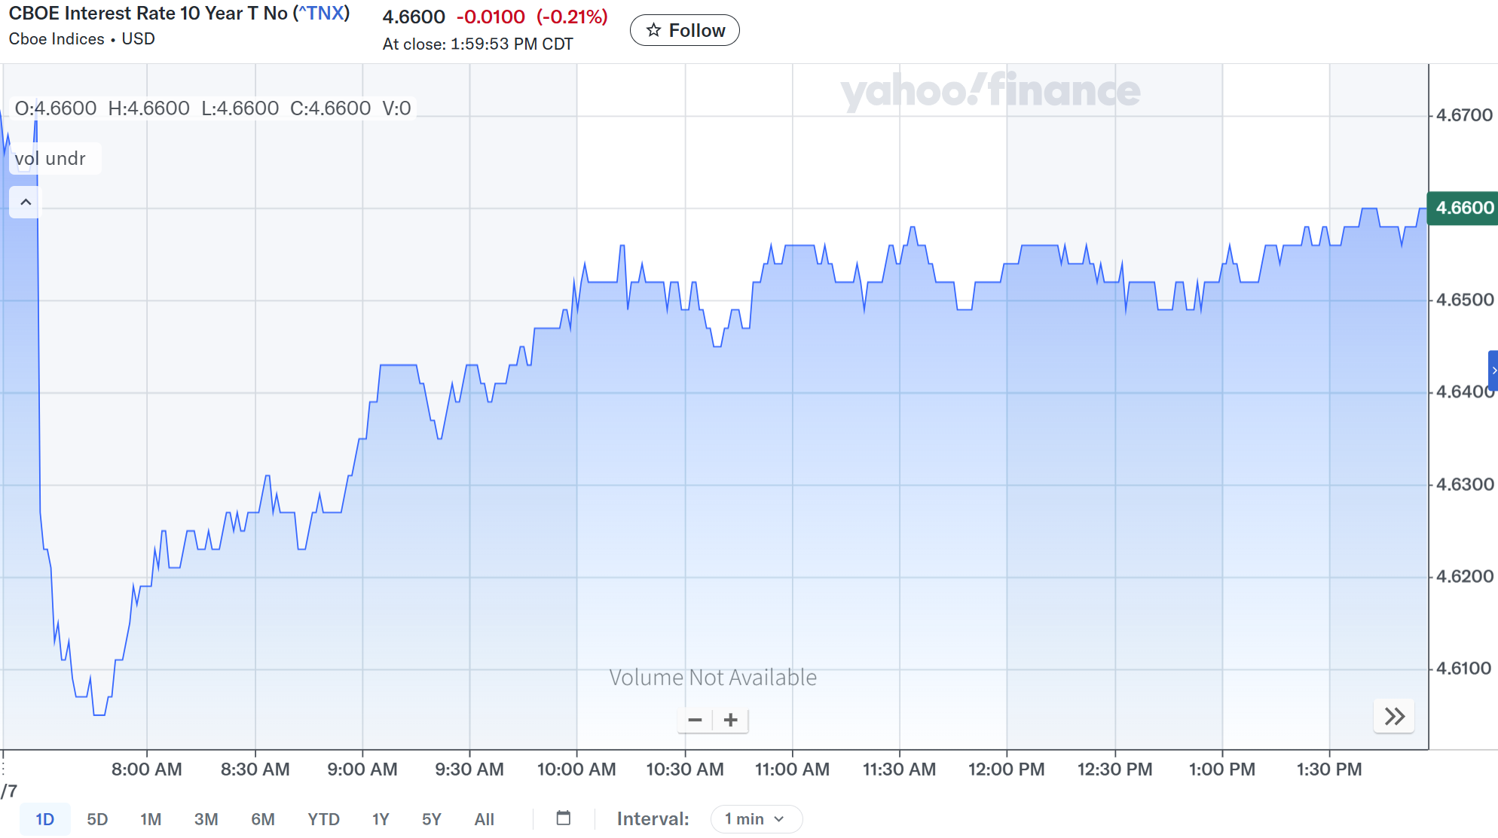Zoom in the chart with plus button
Image resolution: width=1498 pixels, height=838 pixels.
click(730, 720)
